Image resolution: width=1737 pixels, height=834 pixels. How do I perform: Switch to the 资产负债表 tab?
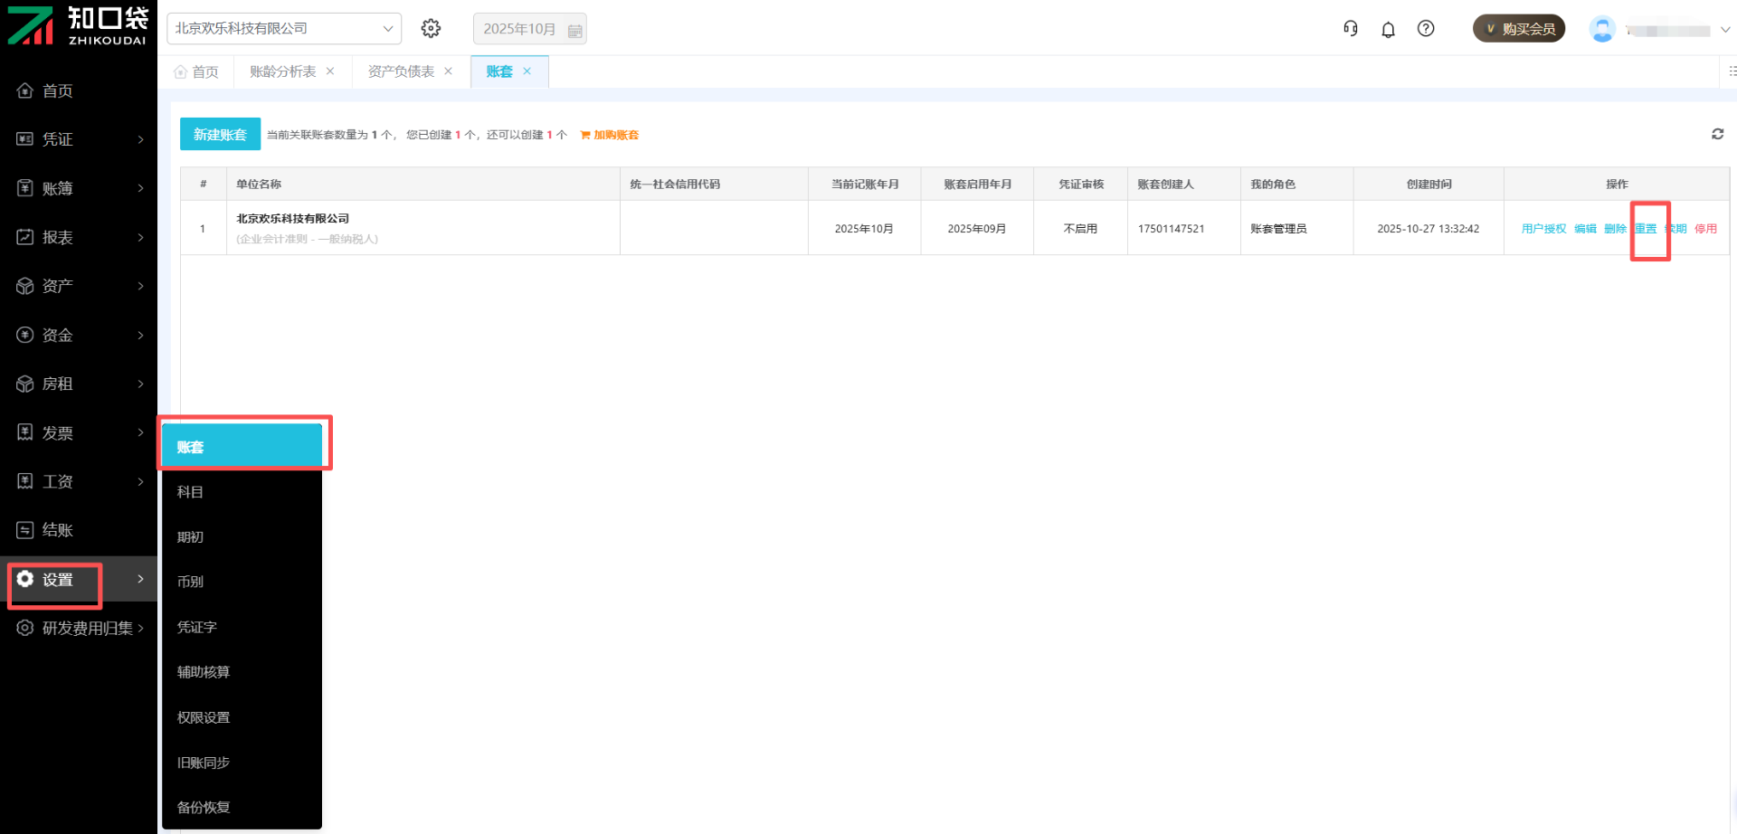[x=401, y=71]
